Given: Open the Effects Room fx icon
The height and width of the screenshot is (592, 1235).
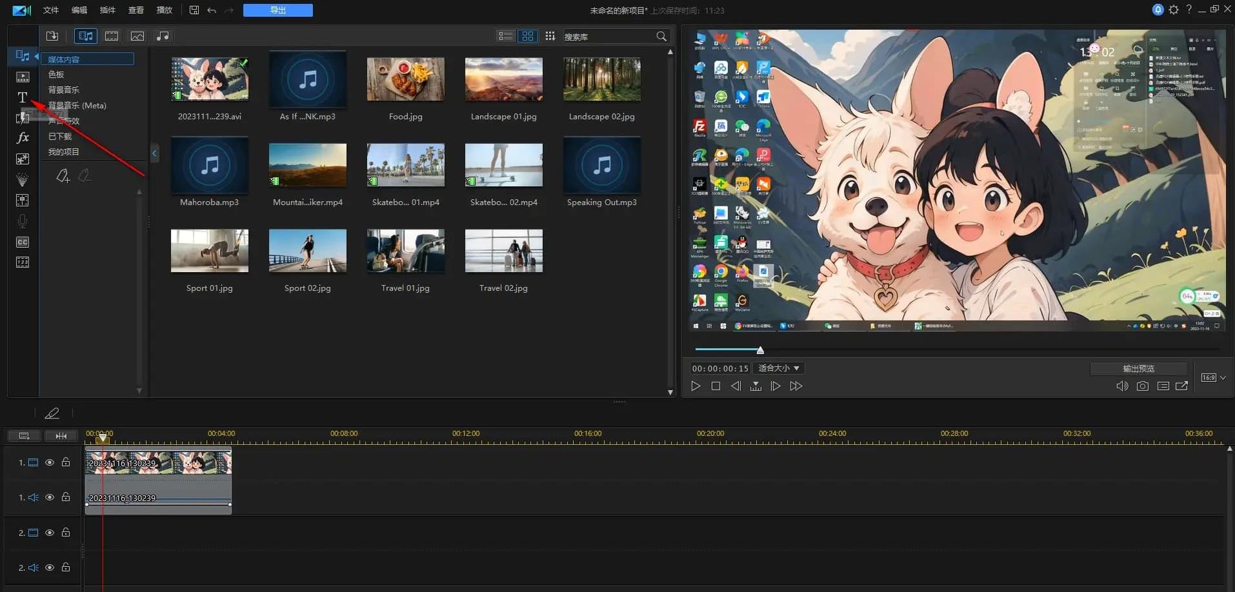Looking at the screenshot, I should coord(23,137).
